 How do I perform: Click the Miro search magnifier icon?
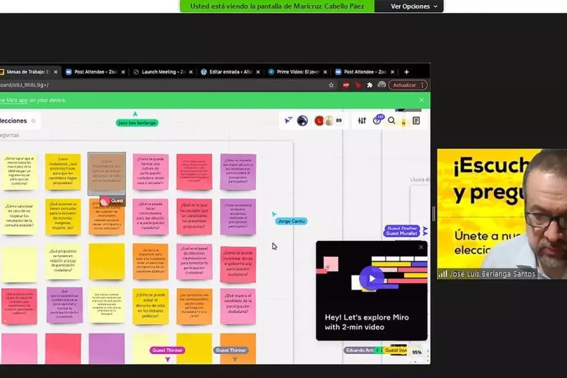(x=392, y=120)
